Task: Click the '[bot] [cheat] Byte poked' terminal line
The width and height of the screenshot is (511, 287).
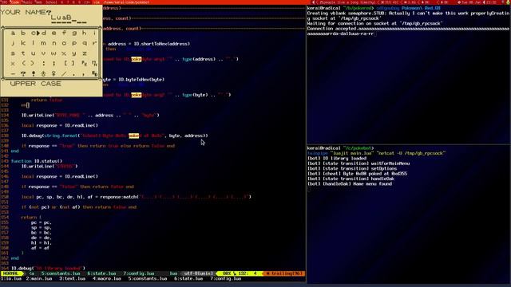Action: (x=357, y=174)
